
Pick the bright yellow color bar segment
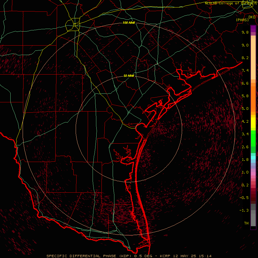[253, 122]
